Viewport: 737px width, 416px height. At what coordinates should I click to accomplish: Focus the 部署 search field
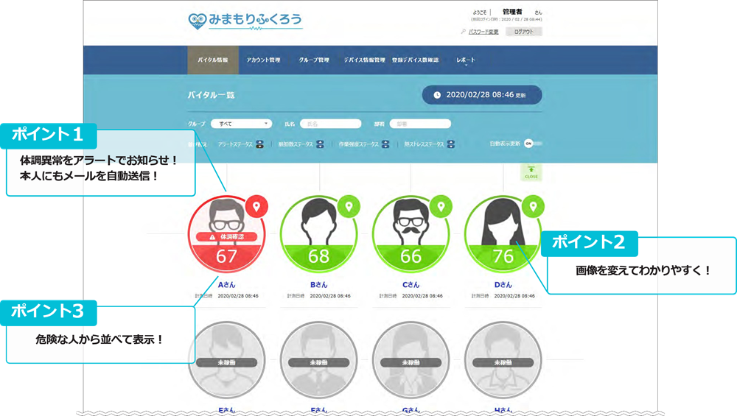pyautogui.click(x=420, y=124)
